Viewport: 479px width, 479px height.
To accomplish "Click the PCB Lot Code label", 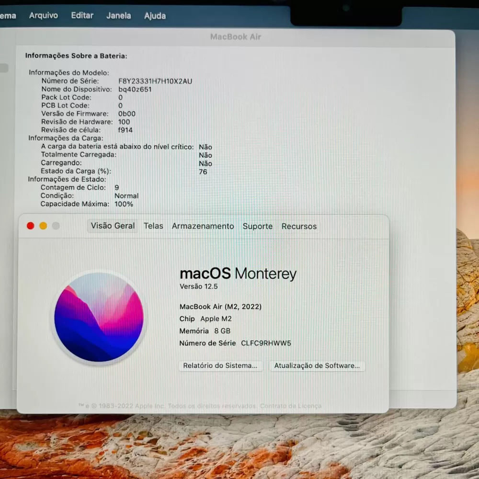I will (x=65, y=106).
